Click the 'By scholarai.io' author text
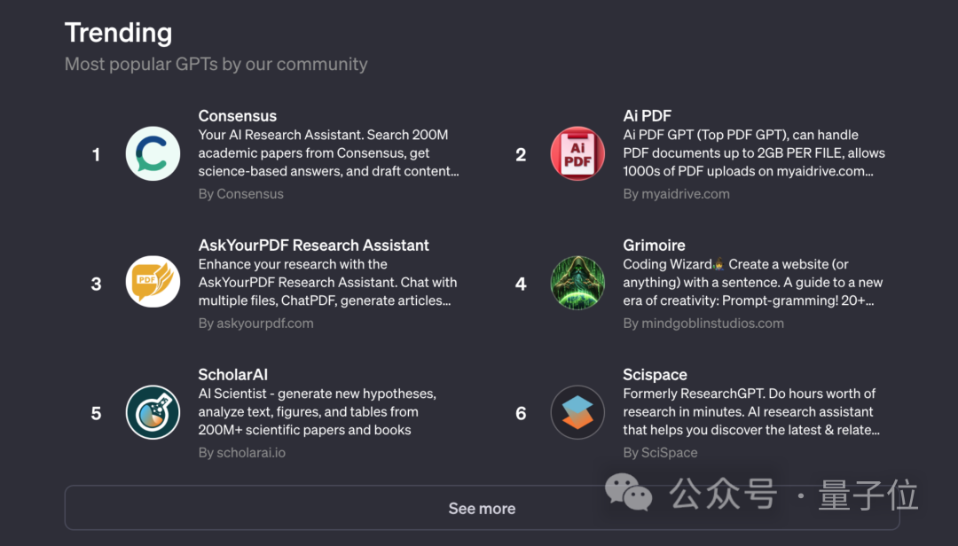This screenshot has height=546, width=958. [x=241, y=453]
